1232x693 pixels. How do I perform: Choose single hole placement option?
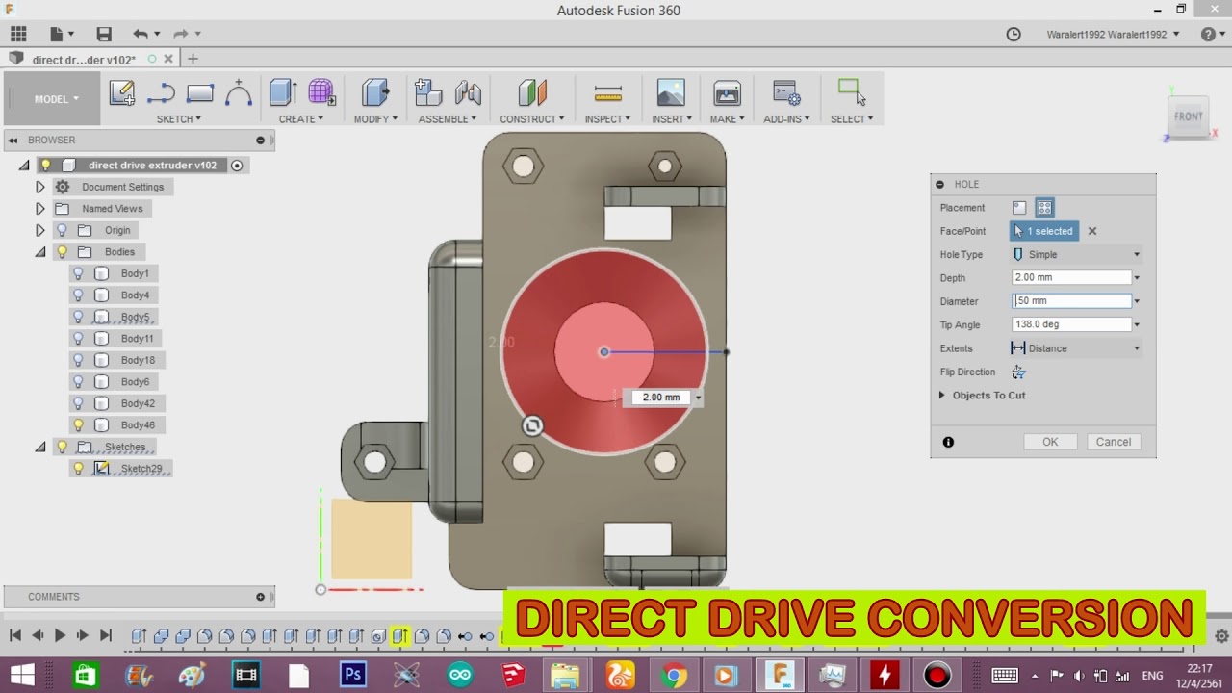click(1019, 207)
